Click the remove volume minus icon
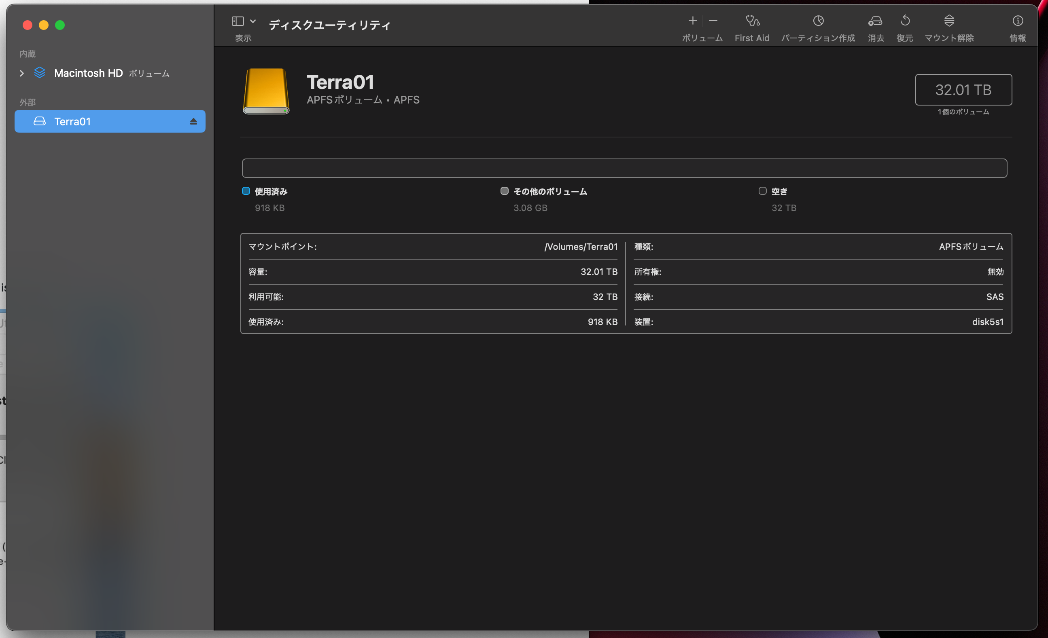Viewport: 1048px width, 638px height. click(x=713, y=20)
